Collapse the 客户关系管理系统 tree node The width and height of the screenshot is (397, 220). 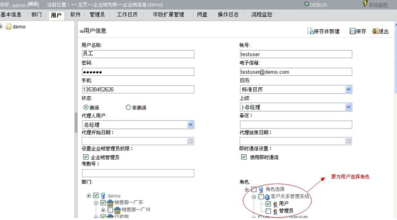coord(253,197)
